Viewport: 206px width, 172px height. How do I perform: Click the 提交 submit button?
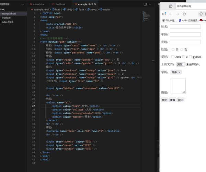164,100
